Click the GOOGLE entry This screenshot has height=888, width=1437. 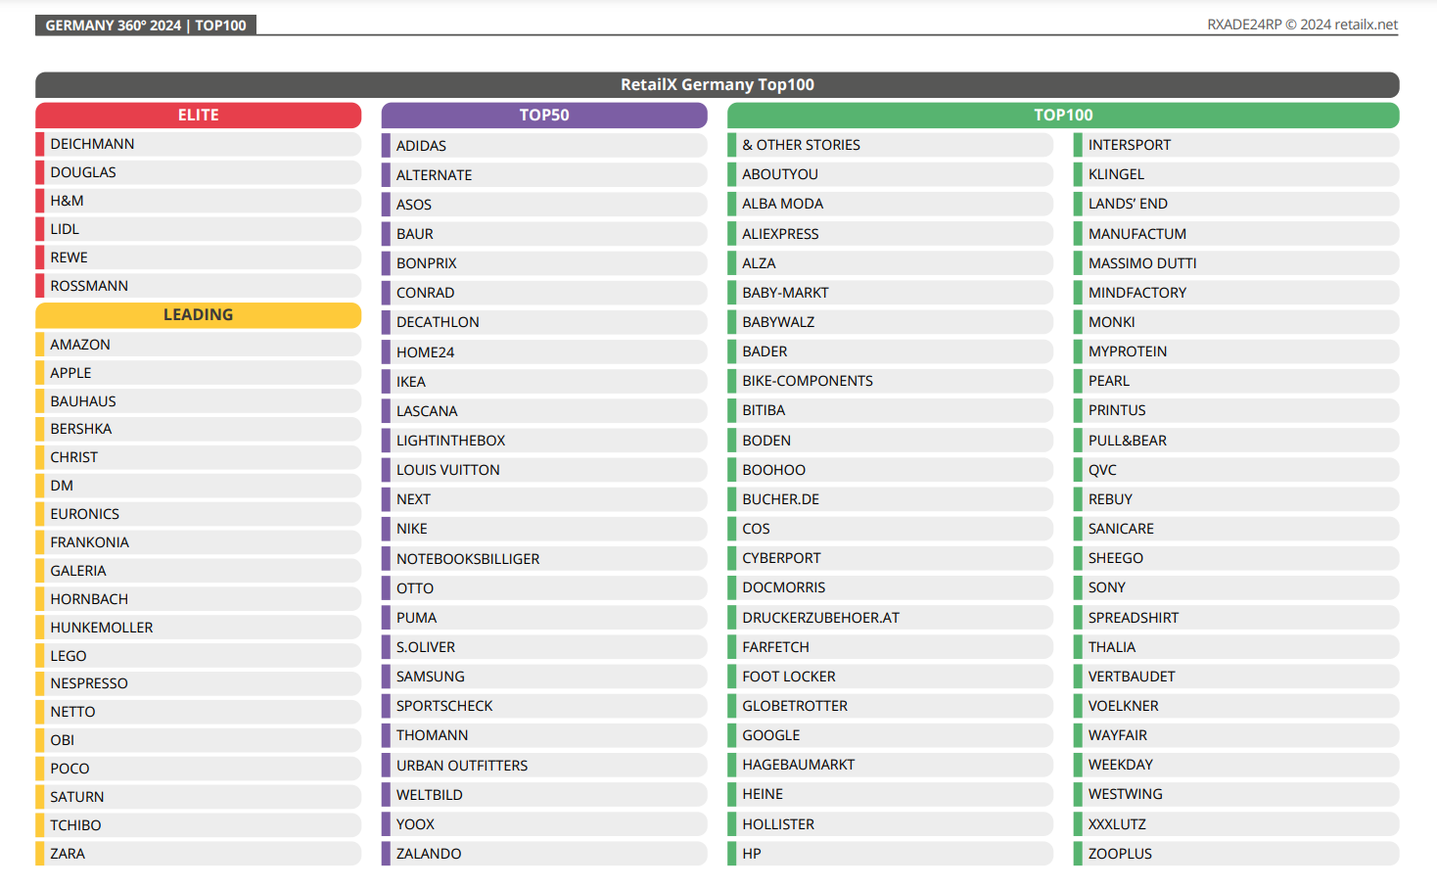click(890, 735)
